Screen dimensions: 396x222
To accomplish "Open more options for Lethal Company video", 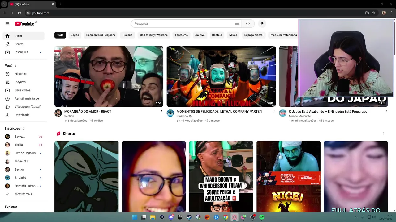I will (x=274, y=112).
